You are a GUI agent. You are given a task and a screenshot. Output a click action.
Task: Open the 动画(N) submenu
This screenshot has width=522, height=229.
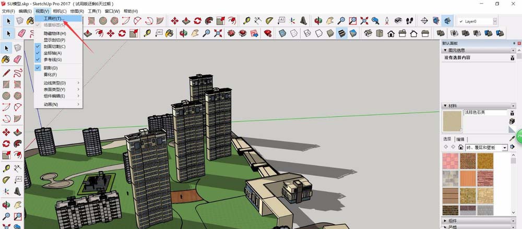58,104
